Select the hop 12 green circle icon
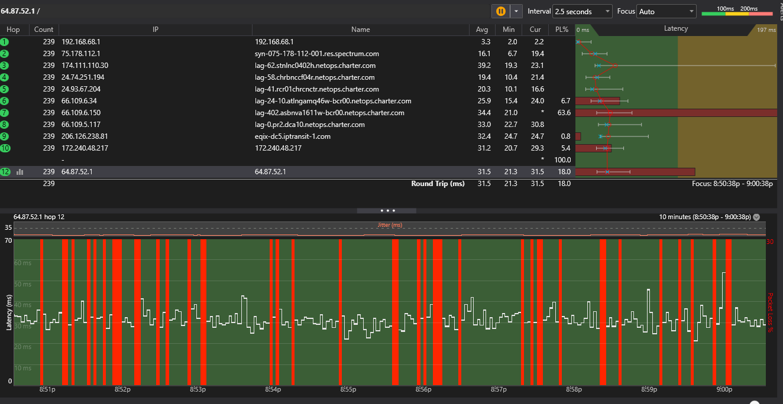This screenshot has height=404, width=783. point(5,172)
